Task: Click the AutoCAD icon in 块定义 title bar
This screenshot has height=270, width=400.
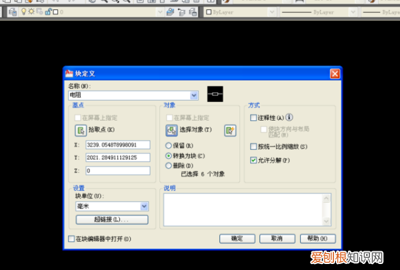Action: 69,73
